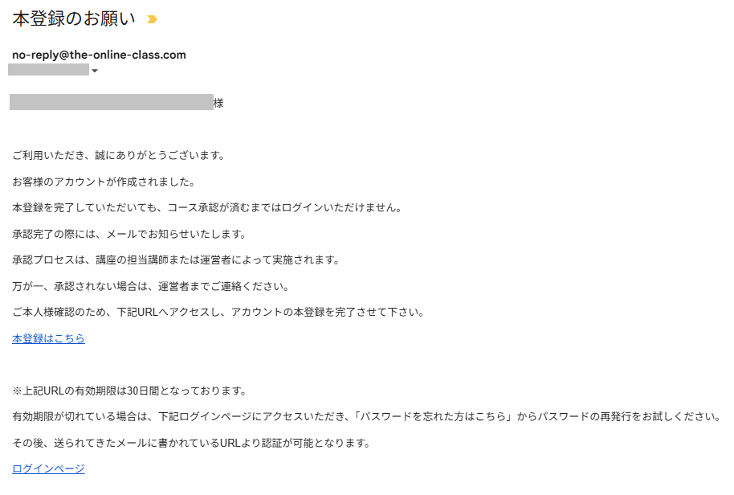Click the 様 honorific after the redacted name
734x495 pixels.
point(218,103)
